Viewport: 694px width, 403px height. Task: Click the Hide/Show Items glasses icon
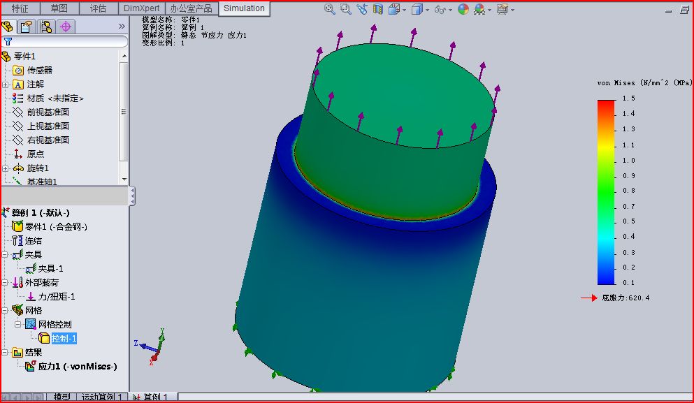[440, 9]
